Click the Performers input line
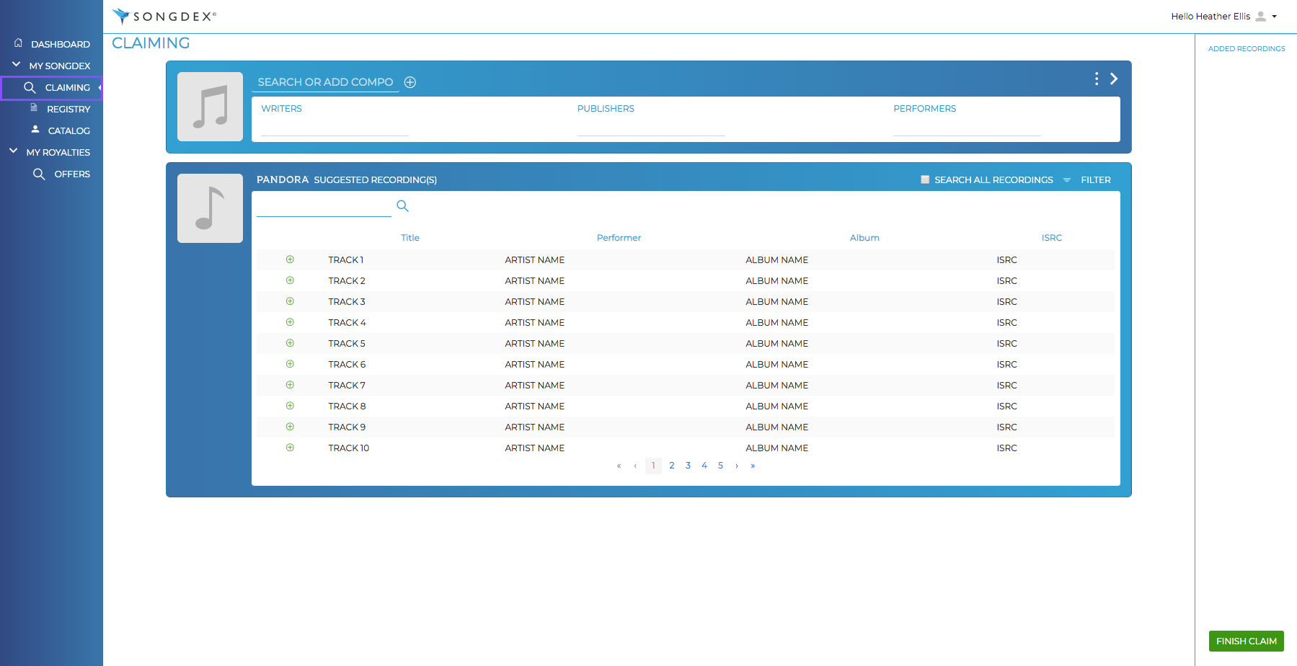 967,128
